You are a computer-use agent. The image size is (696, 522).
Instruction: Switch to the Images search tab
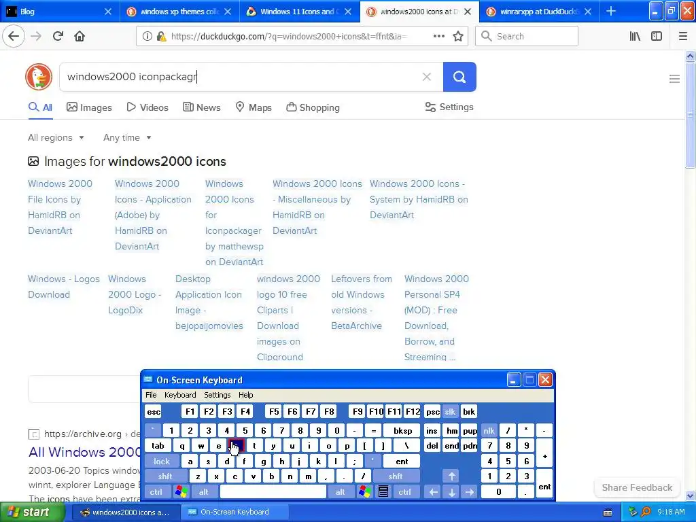click(x=89, y=107)
